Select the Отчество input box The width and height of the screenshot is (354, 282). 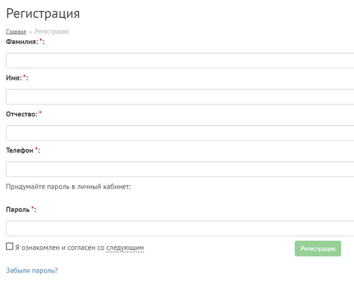pos(180,133)
